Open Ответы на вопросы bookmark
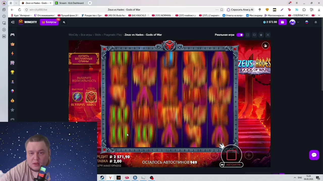This screenshot has width=323, height=181. pyautogui.click(x=233, y=16)
